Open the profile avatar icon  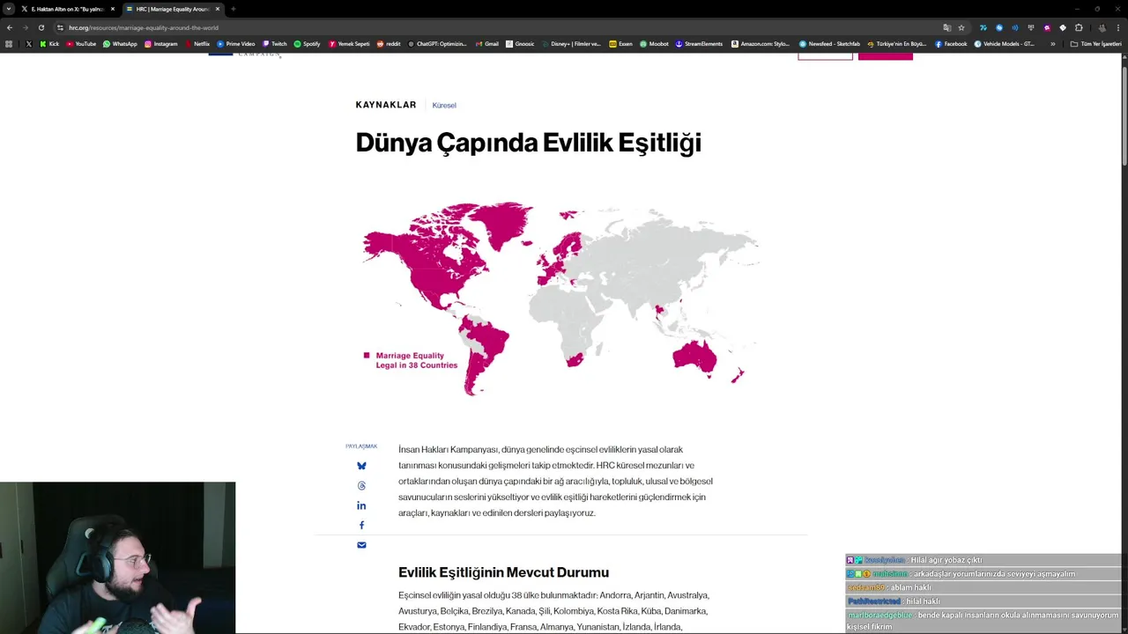tap(1102, 27)
